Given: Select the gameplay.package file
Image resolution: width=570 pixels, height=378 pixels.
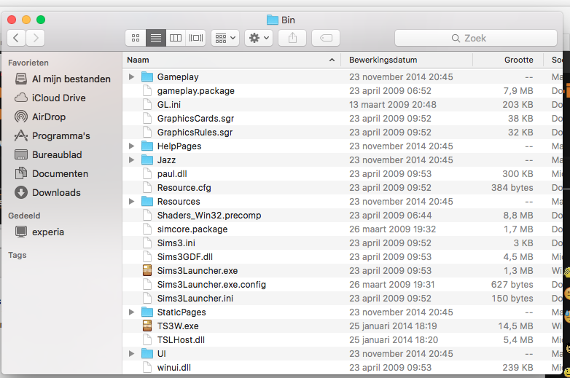Looking at the screenshot, I should coord(195,91).
